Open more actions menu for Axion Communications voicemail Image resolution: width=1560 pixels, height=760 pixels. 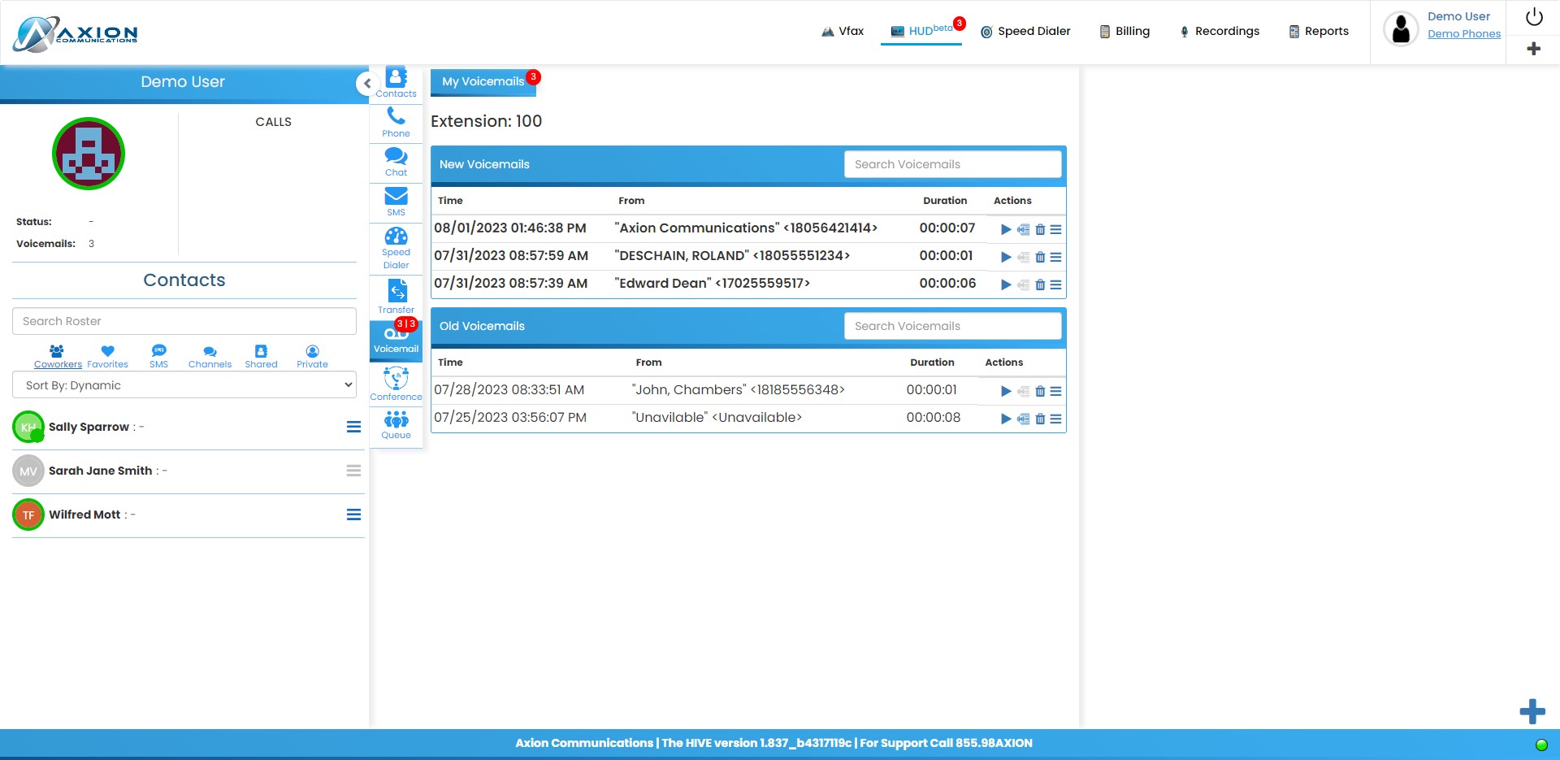tap(1055, 229)
